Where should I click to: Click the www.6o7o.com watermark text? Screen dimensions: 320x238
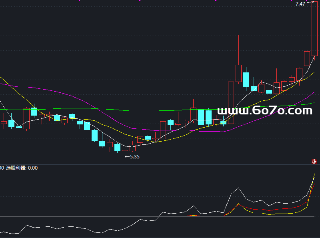click(x=264, y=110)
